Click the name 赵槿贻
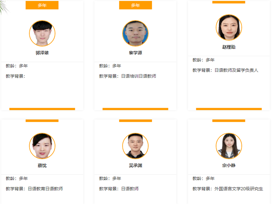Screen dimensions: 273x204 click(x=229, y=47)
